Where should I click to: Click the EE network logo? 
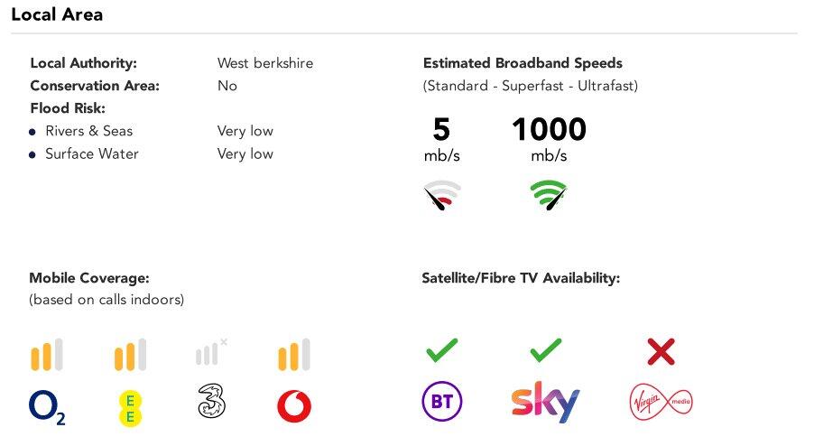click(x=130, y=405)
